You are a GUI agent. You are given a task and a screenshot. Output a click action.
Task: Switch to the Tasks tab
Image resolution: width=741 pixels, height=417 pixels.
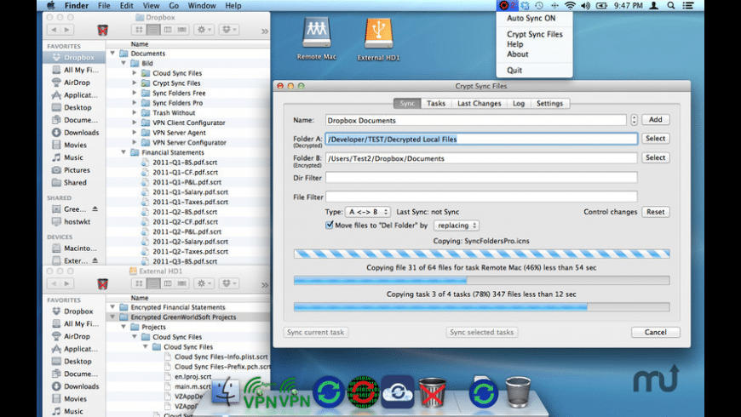pyautogui.click(x=436, y=104)
